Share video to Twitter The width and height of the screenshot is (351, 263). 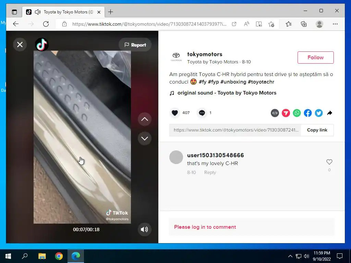319,113
